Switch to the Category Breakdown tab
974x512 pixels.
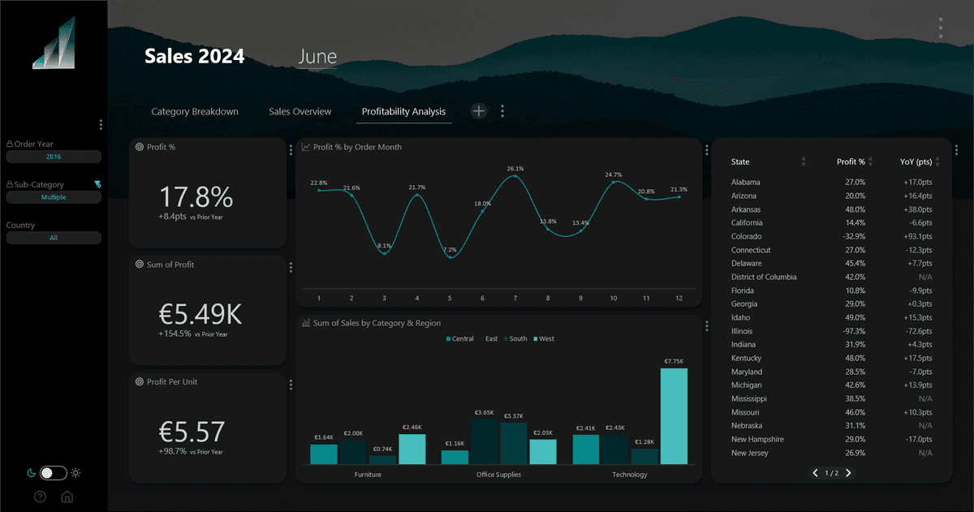tap(195, 111)
